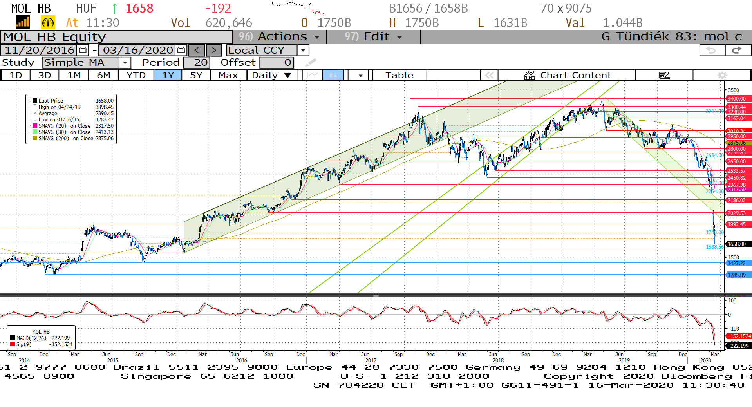Click the Period value field showing 20

(197, 62)
